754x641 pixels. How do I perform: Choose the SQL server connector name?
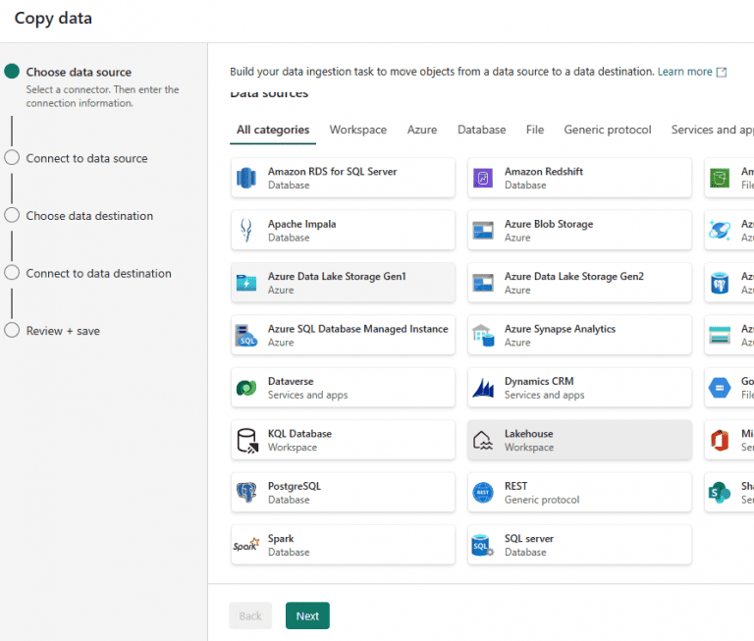click(x=529, y=538)
